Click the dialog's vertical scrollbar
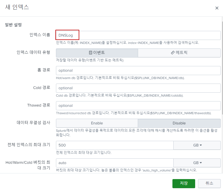Viewport: 223px width, 189px height. point(222,68)
